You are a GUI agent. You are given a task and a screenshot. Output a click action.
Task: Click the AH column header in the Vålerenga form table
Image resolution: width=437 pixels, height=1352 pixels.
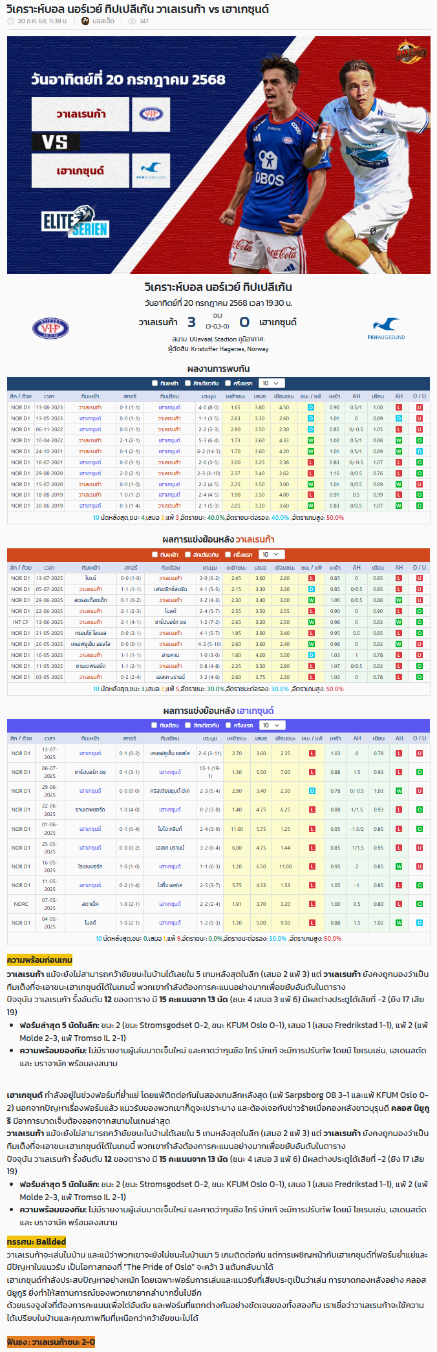(356, 568)
